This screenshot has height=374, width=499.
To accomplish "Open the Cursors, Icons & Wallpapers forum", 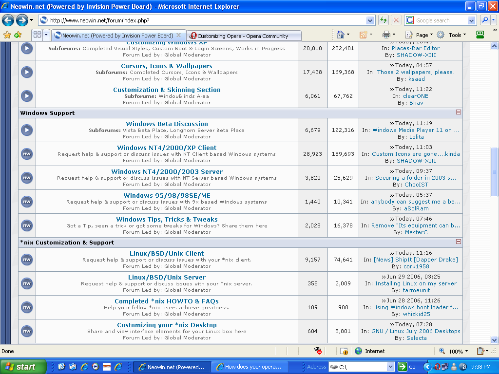I will click(x=167, y=66).
